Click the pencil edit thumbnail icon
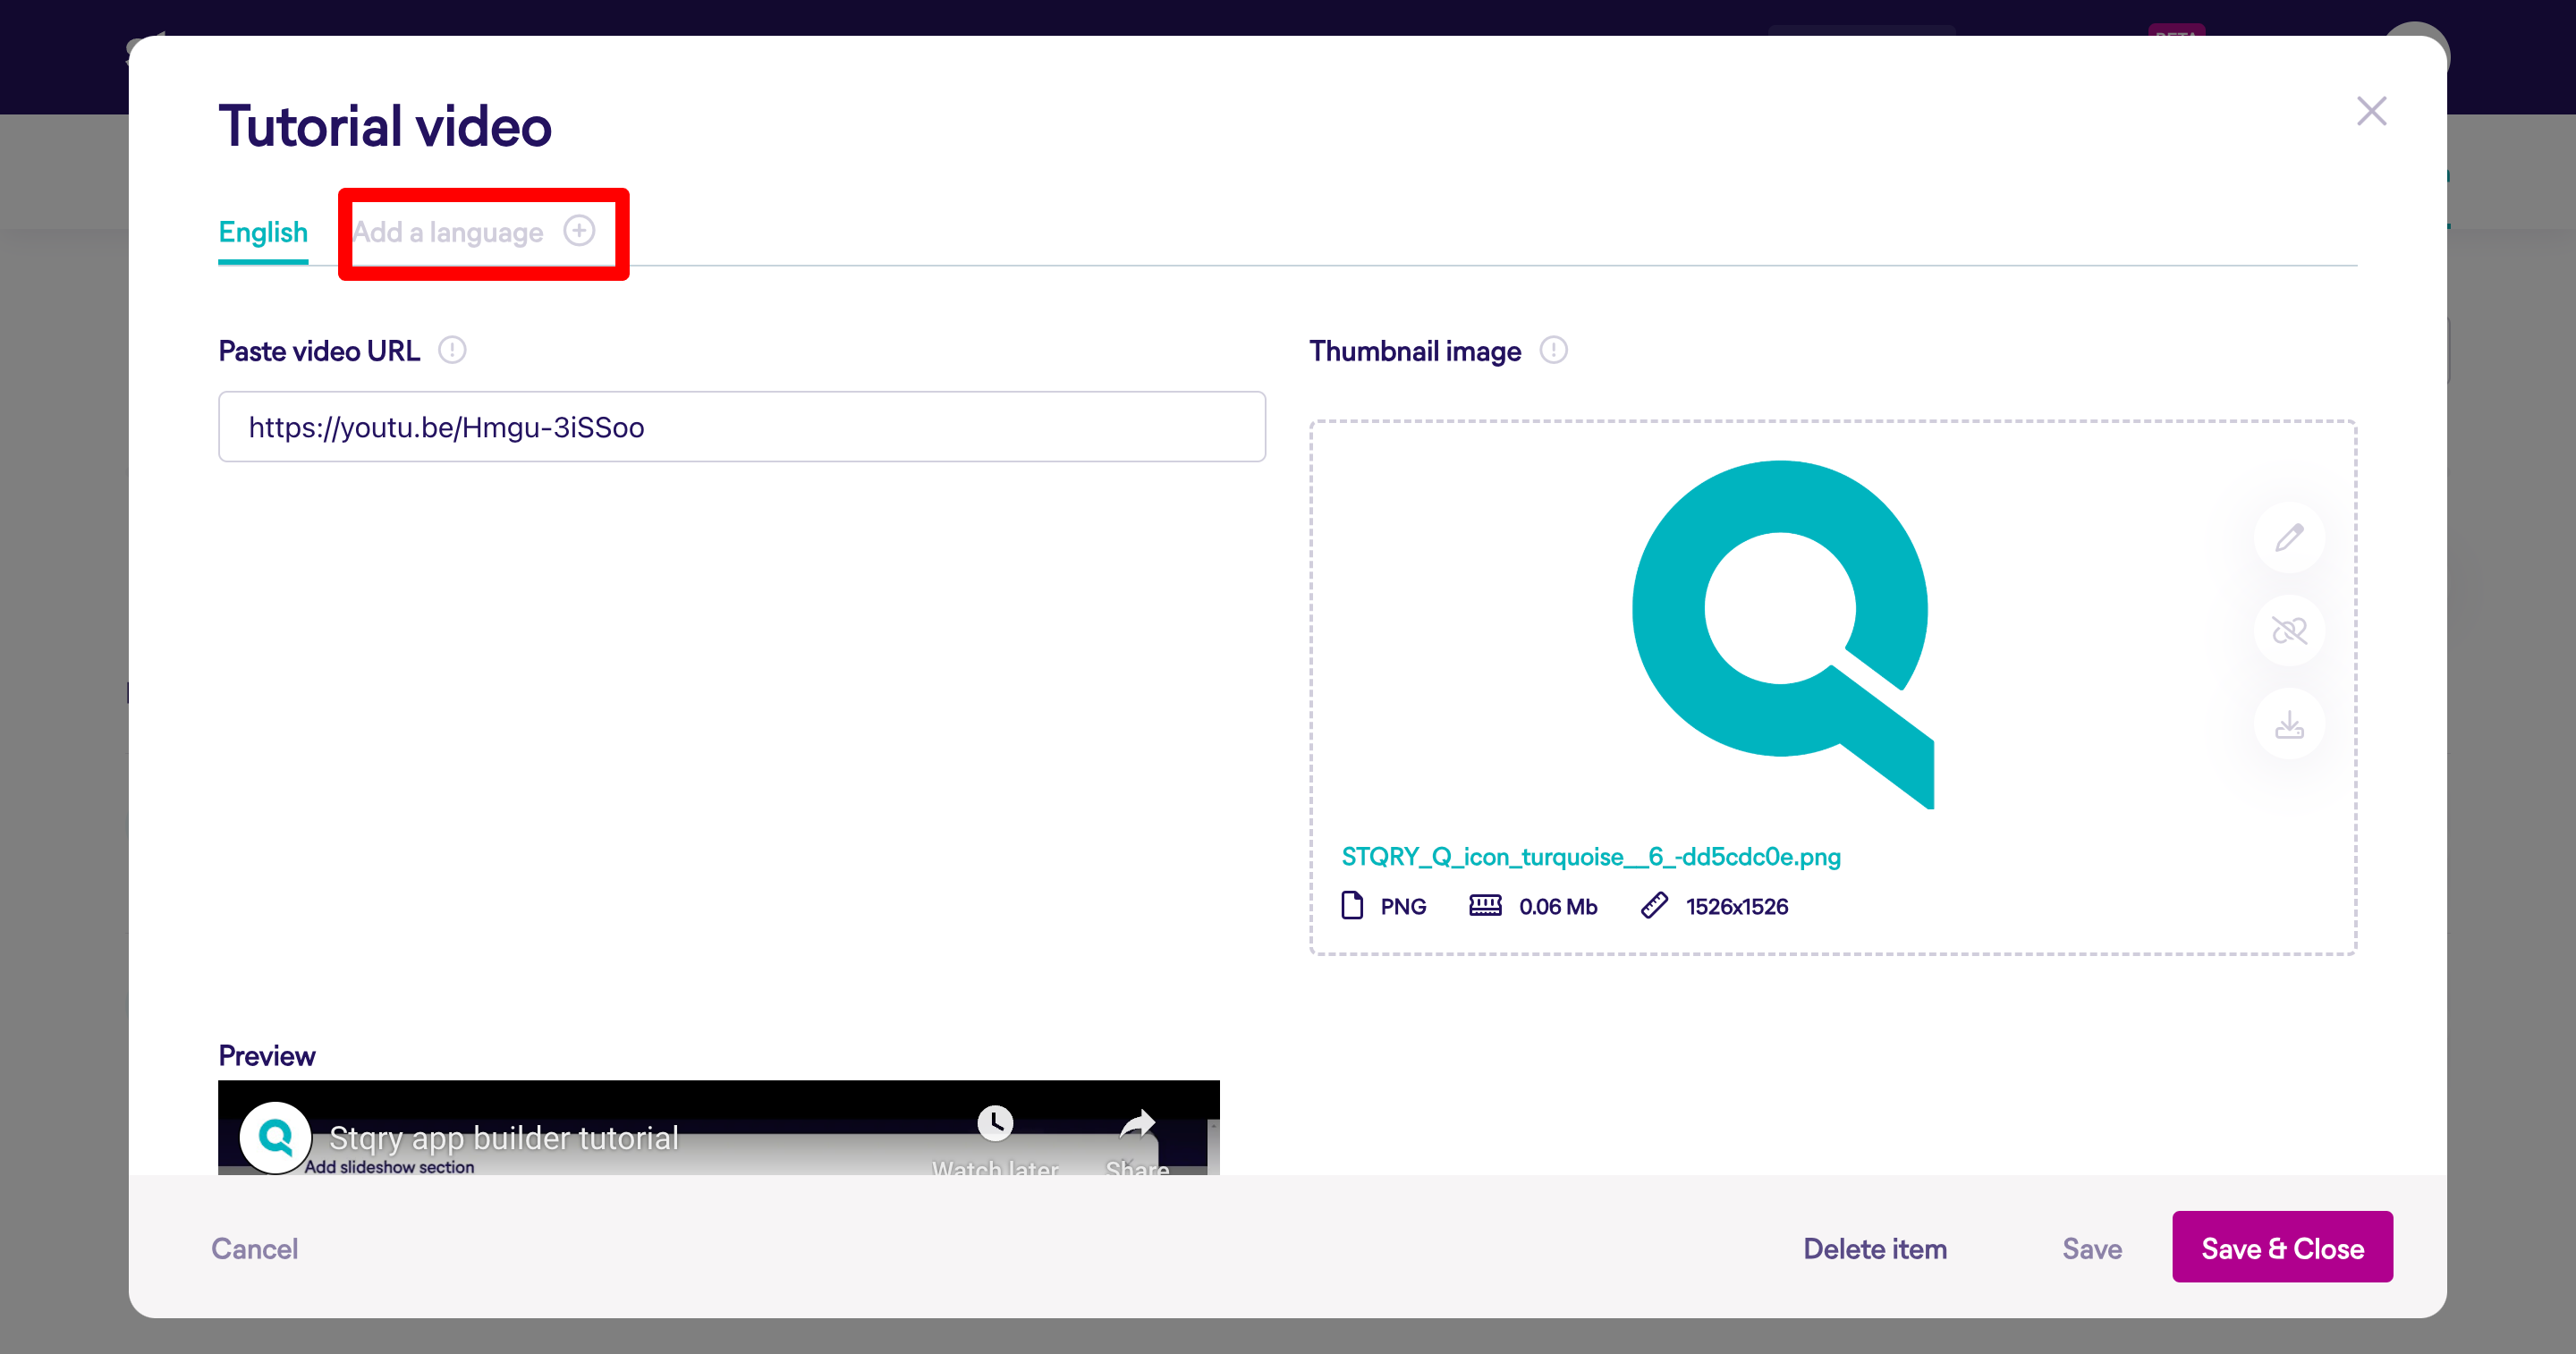The height and width of the screenshot is (1354, 2576). [x=2289, y=538]
